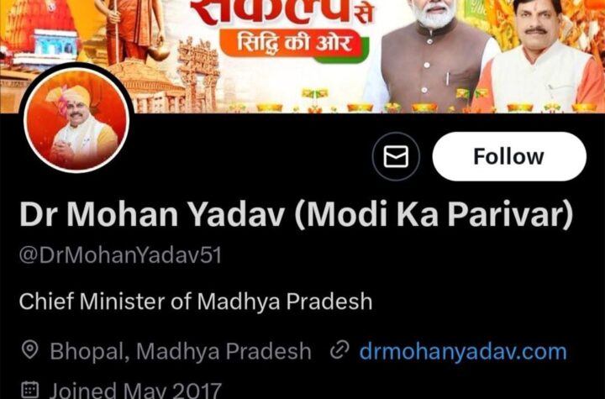Click the saffron-robed statue in banner
This screenshot has height=399, width=605.
pyautogui.click(x=130, y=31)
